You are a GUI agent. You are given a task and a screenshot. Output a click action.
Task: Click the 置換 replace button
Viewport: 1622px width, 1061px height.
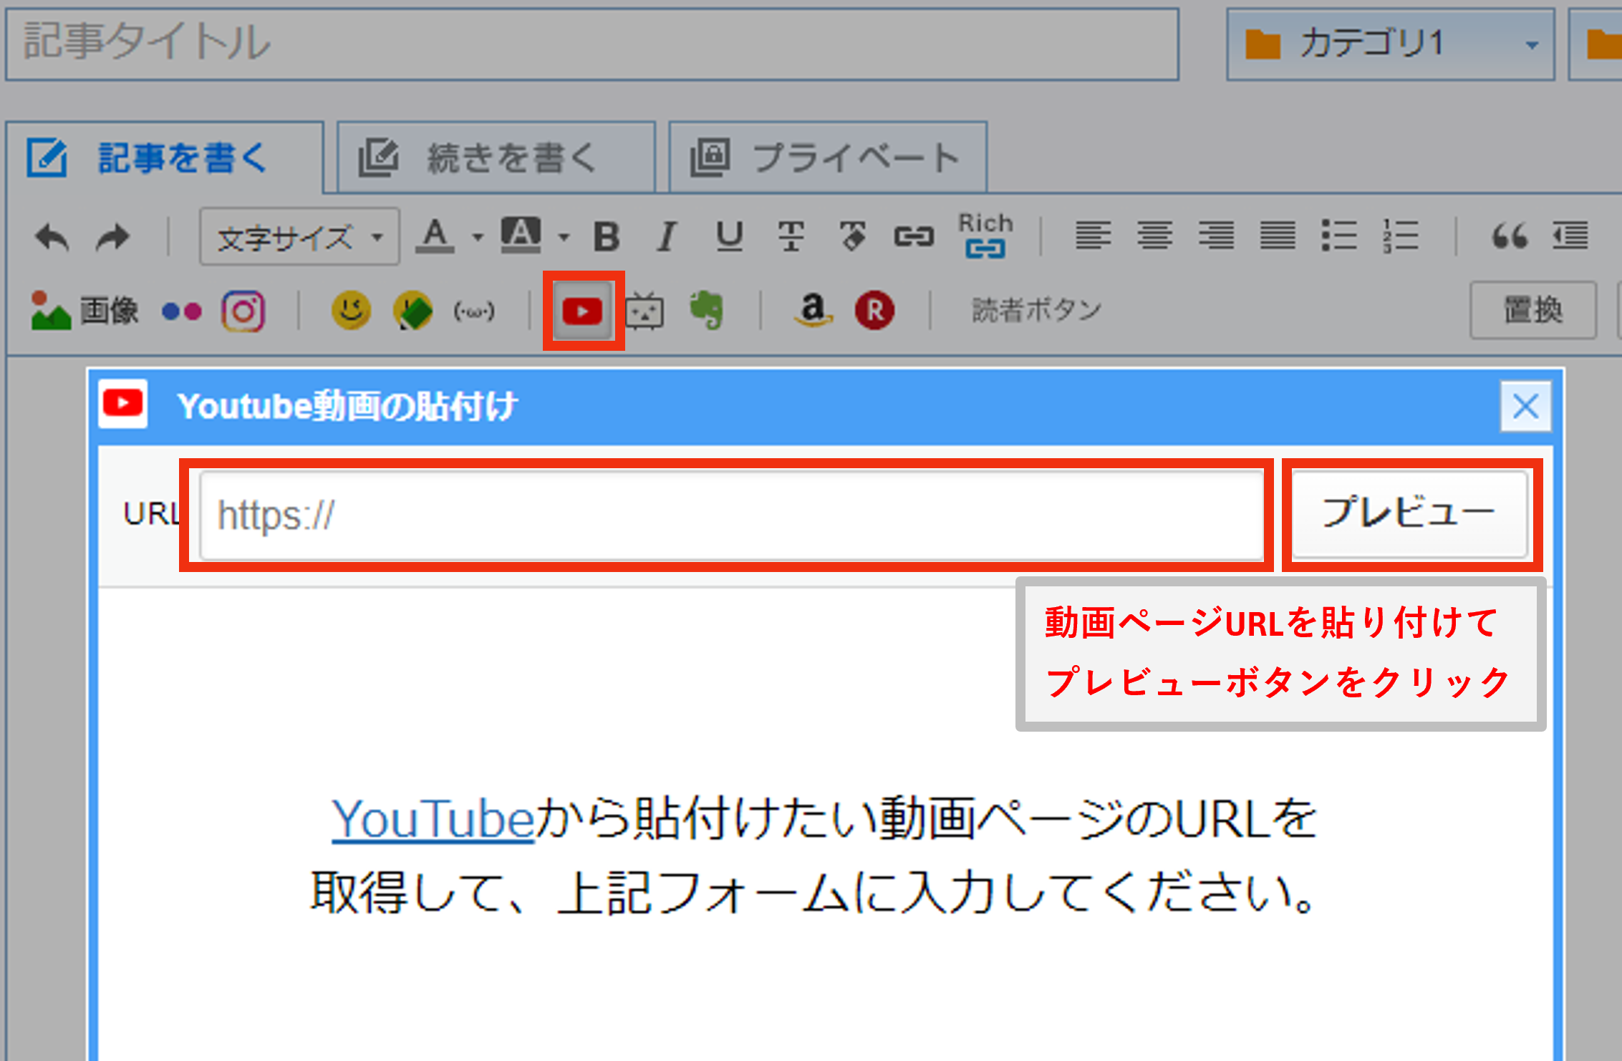pyautogui.click(x=1533, y=310)
